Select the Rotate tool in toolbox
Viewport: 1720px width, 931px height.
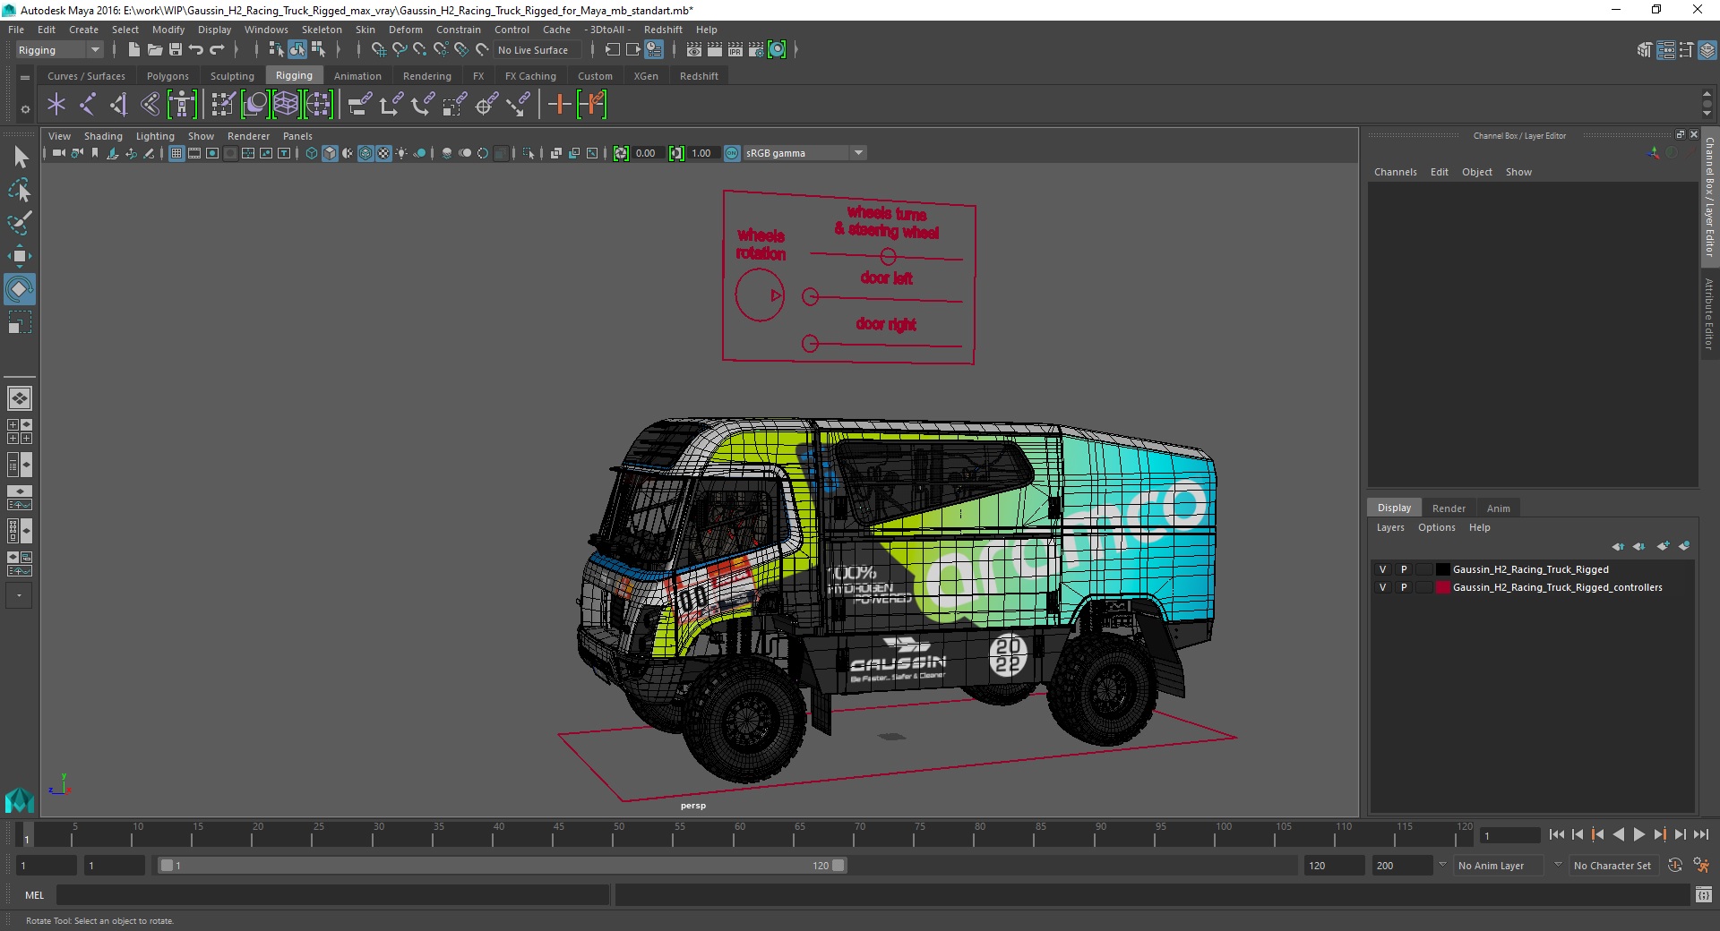point(20,289)
